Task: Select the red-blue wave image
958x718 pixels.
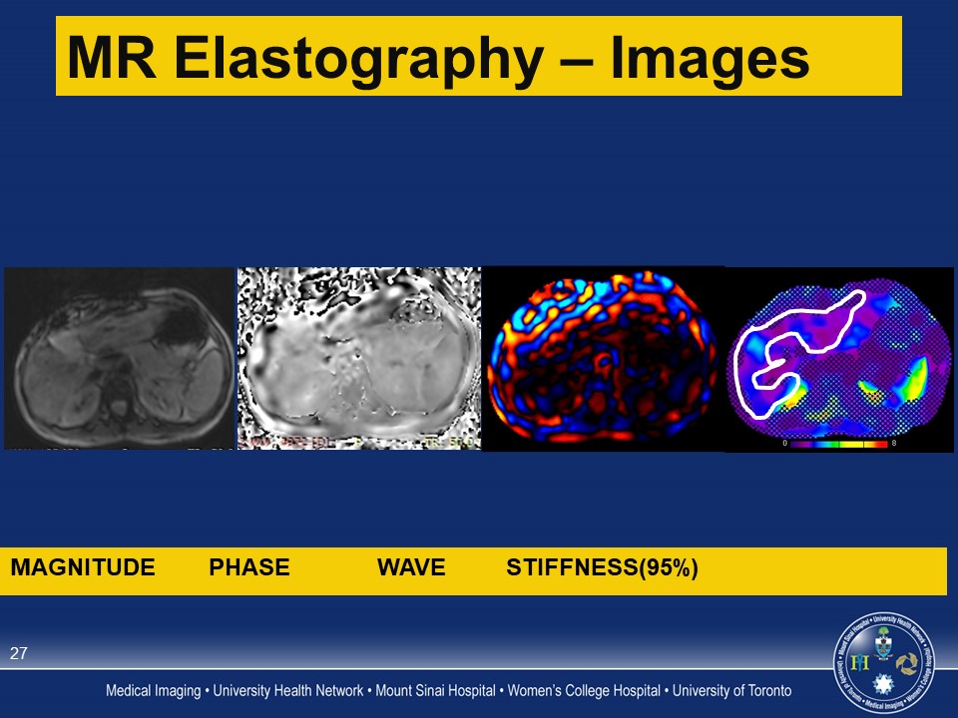Action: (x=602, y=358)
